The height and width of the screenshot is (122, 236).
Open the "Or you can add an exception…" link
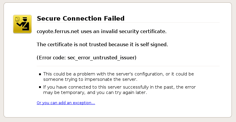pos(66,103)
